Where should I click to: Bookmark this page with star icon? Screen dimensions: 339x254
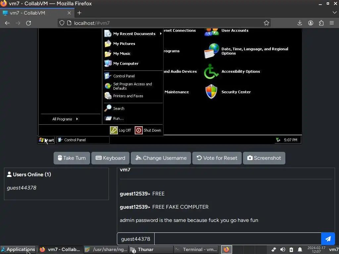(266, 23)
